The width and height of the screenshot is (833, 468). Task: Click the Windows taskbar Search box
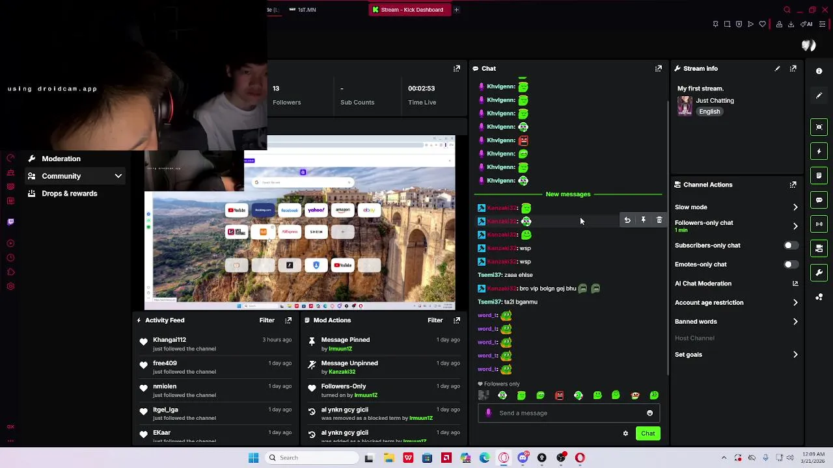312,458
